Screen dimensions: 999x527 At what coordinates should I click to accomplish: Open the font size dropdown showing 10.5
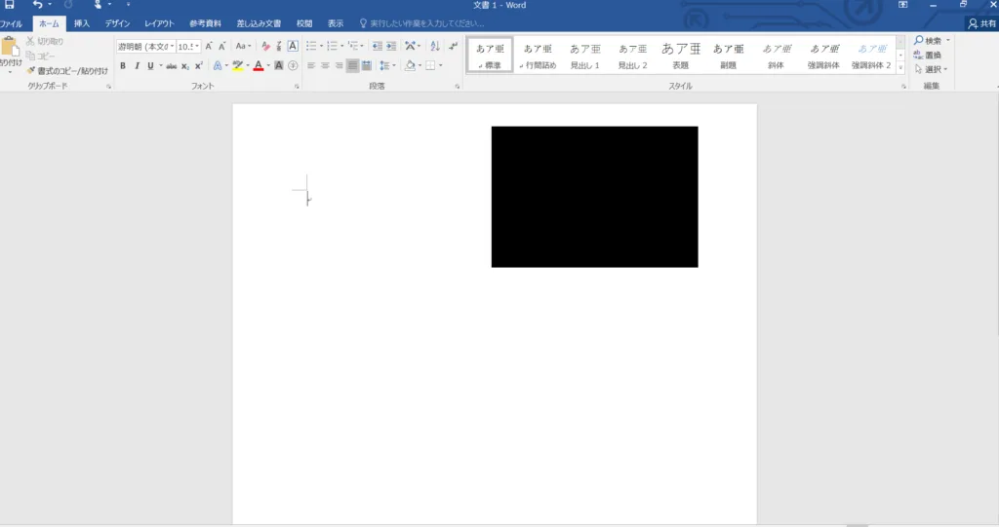pyautogui.click(x=188, y=46)
